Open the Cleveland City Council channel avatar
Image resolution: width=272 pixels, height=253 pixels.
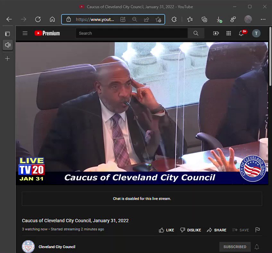28,247
